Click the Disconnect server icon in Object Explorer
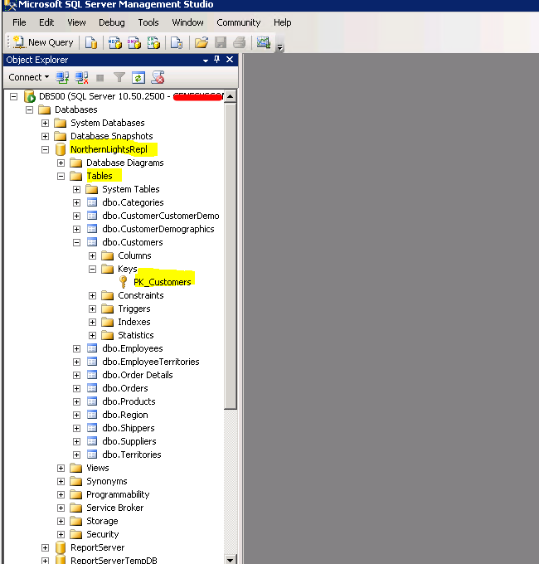 click(81, 77)
